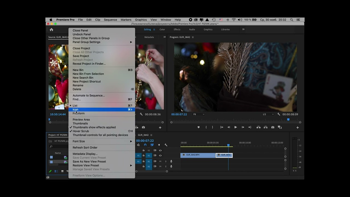Switch Project panel to List view icon
The image size is (350, 197).
click(56, 171)
